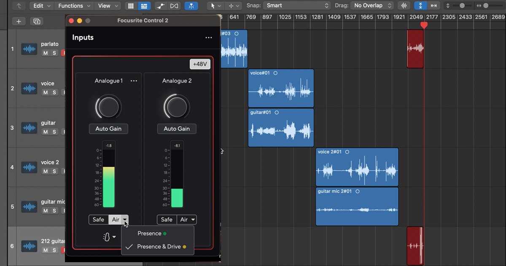Toggle the vertical auto zoom icon
Screen dimensions: 506x266
point(420,6)
